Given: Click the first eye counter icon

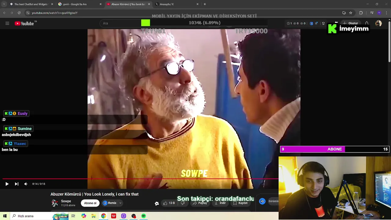Looking at the screenshot, I should click(295, 23).
